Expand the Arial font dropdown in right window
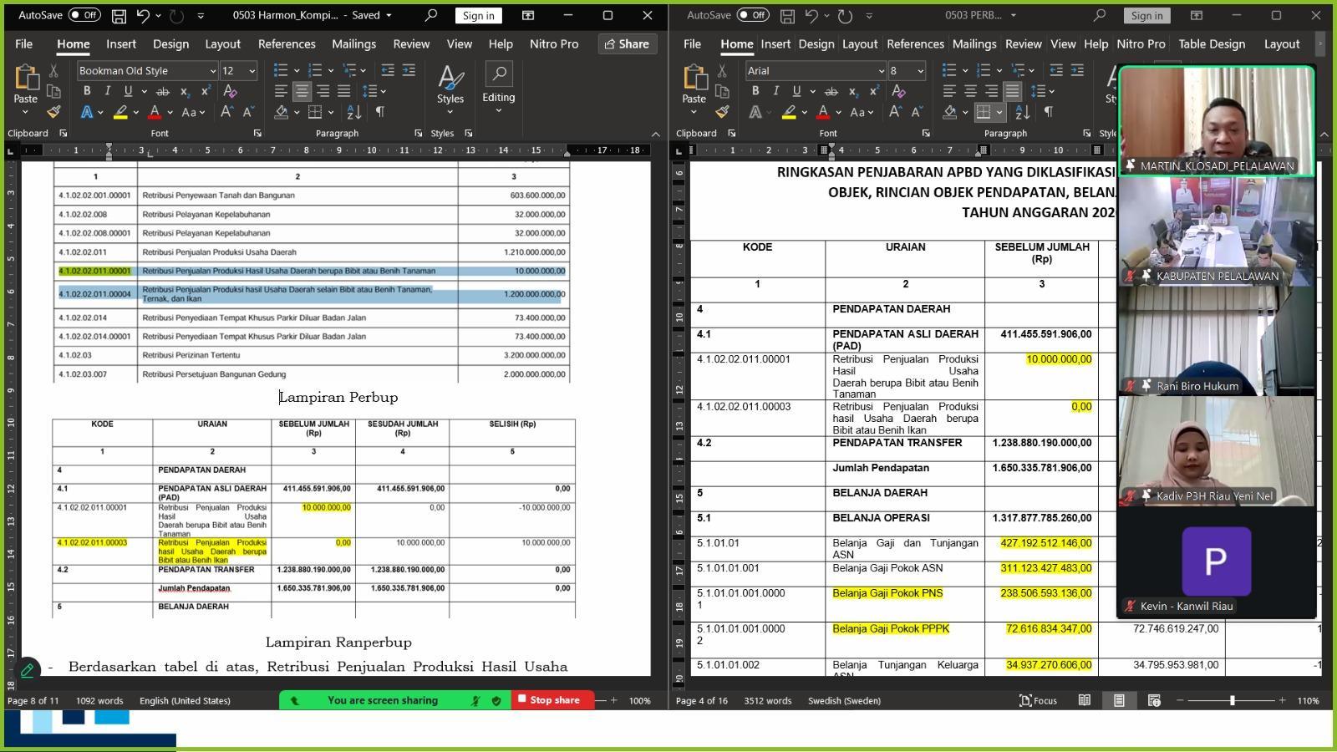Screen dimensions: 1337x752 pyautogui.click(x=881, y=71)
